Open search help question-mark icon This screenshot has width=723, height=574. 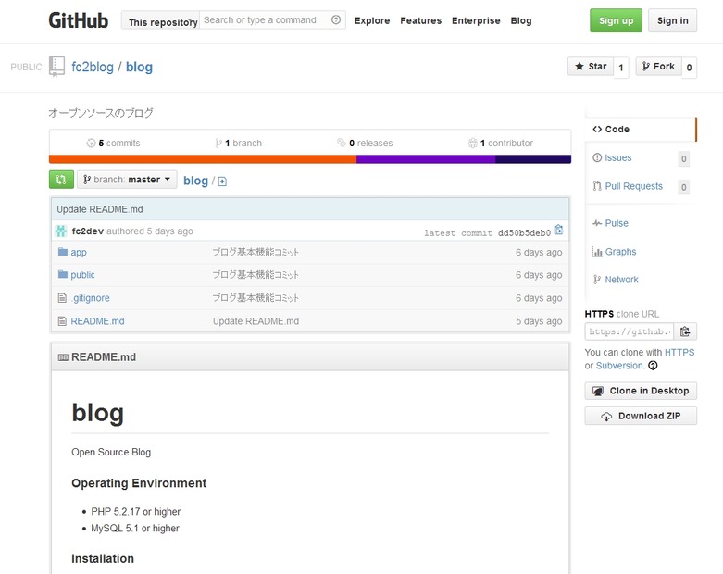click(336, 19)
